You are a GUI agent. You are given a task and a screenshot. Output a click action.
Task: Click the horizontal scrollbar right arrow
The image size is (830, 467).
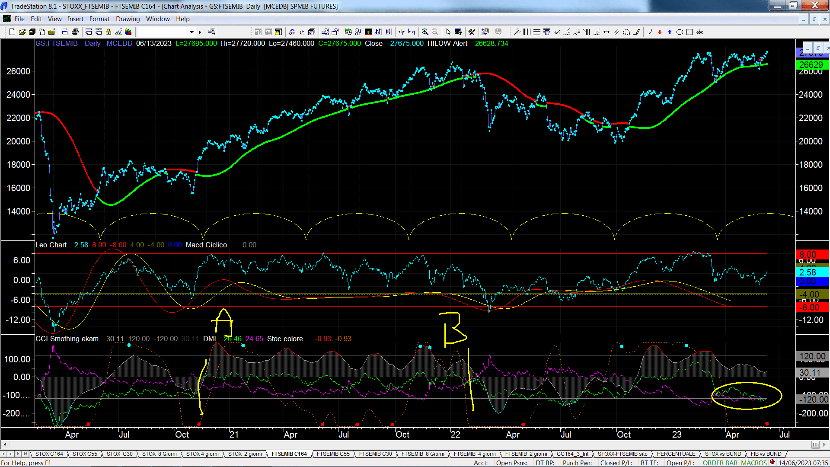click(x=825, y=445)
